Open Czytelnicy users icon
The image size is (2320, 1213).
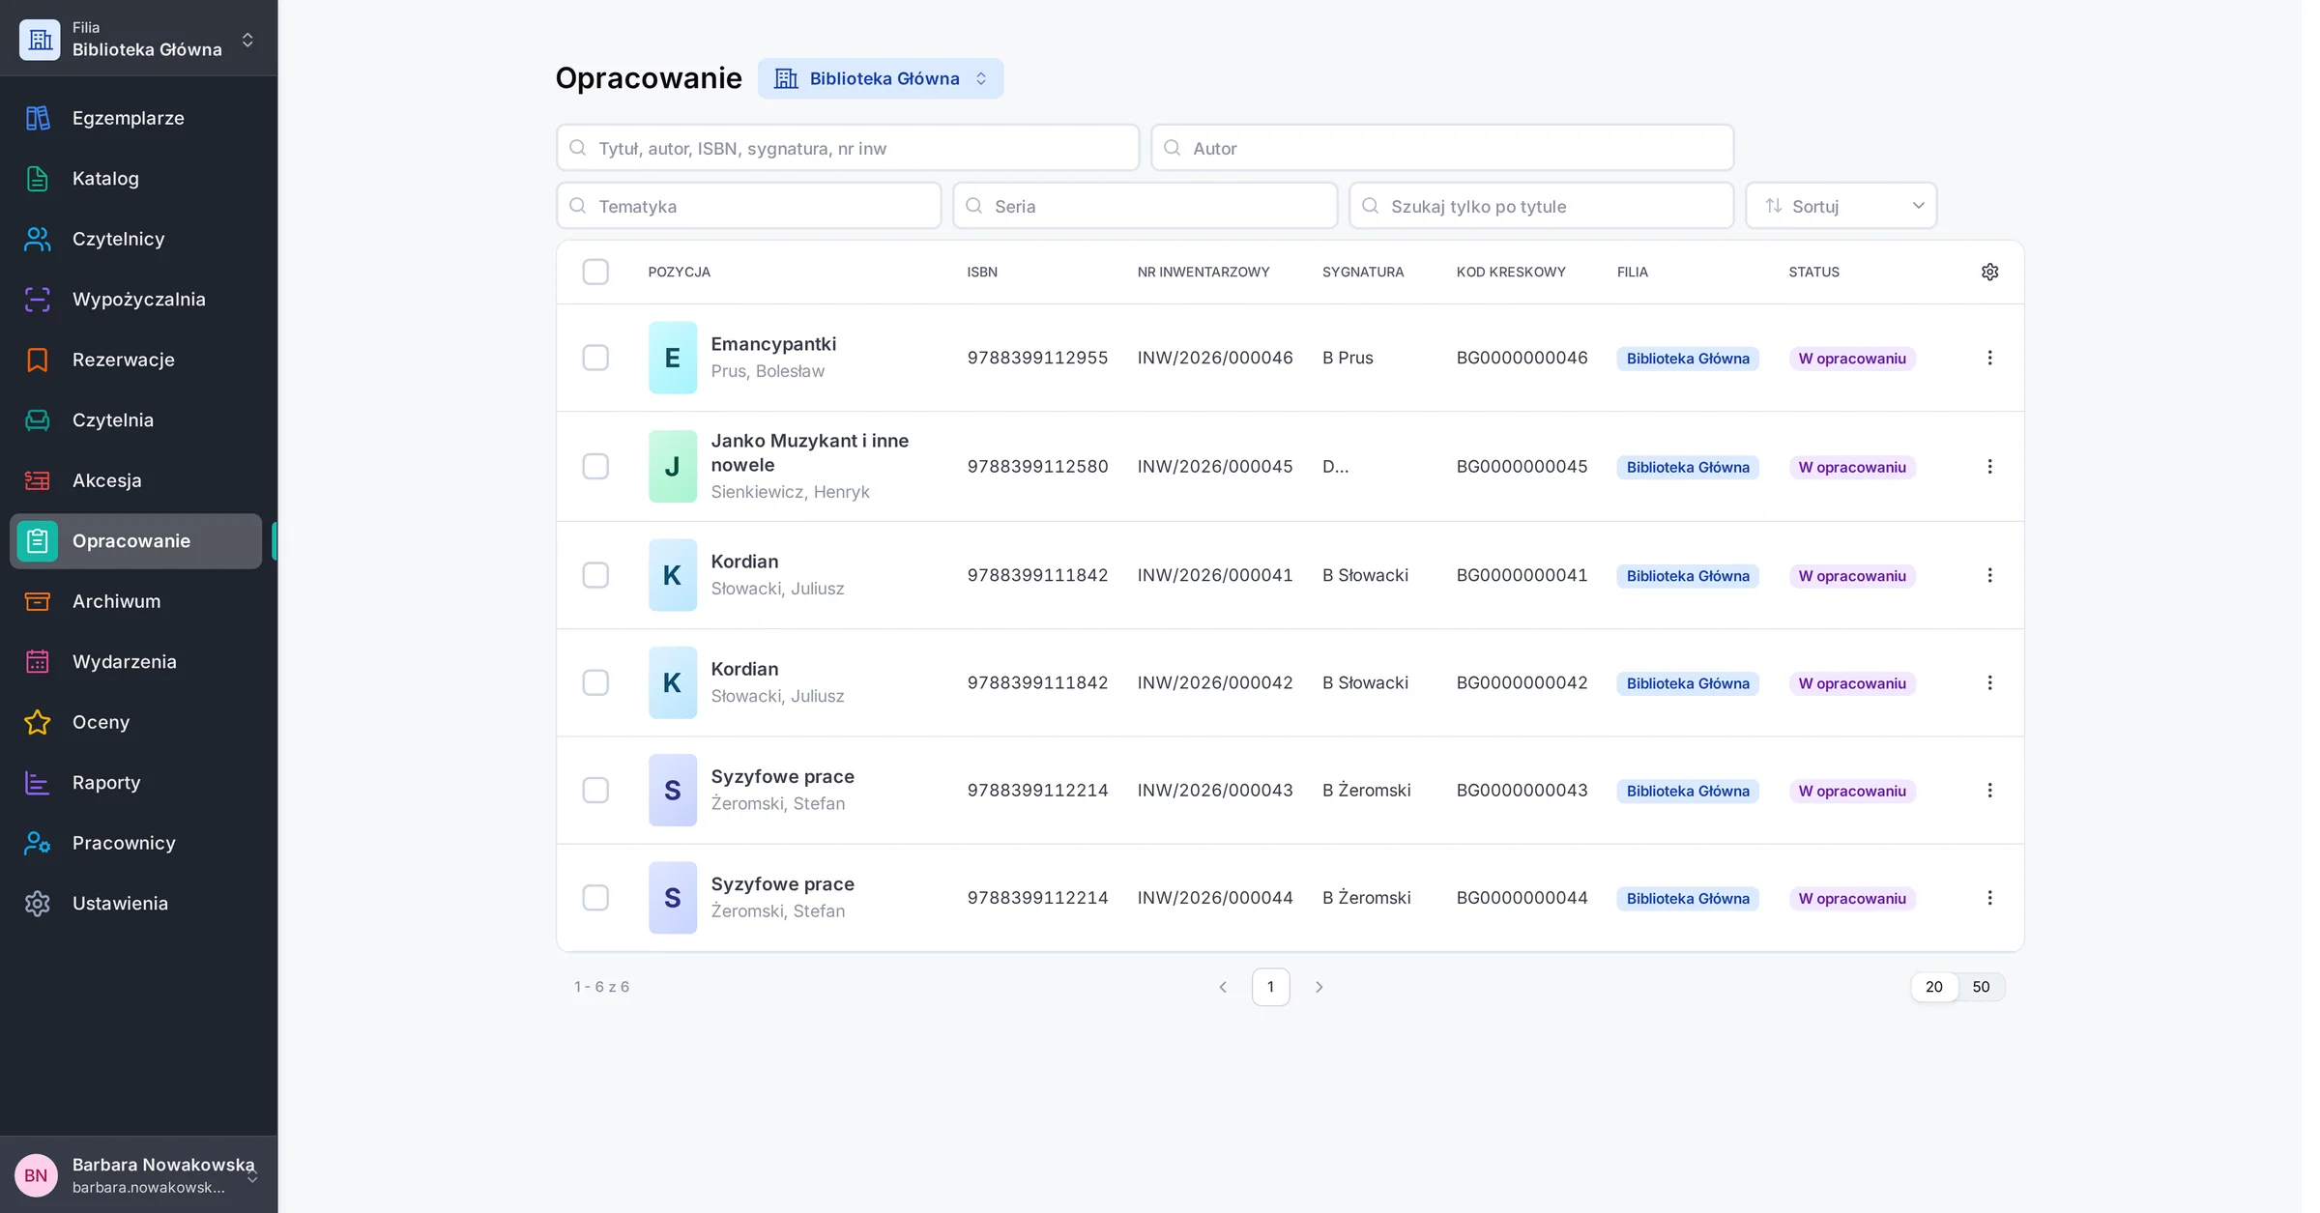[38, 239]
